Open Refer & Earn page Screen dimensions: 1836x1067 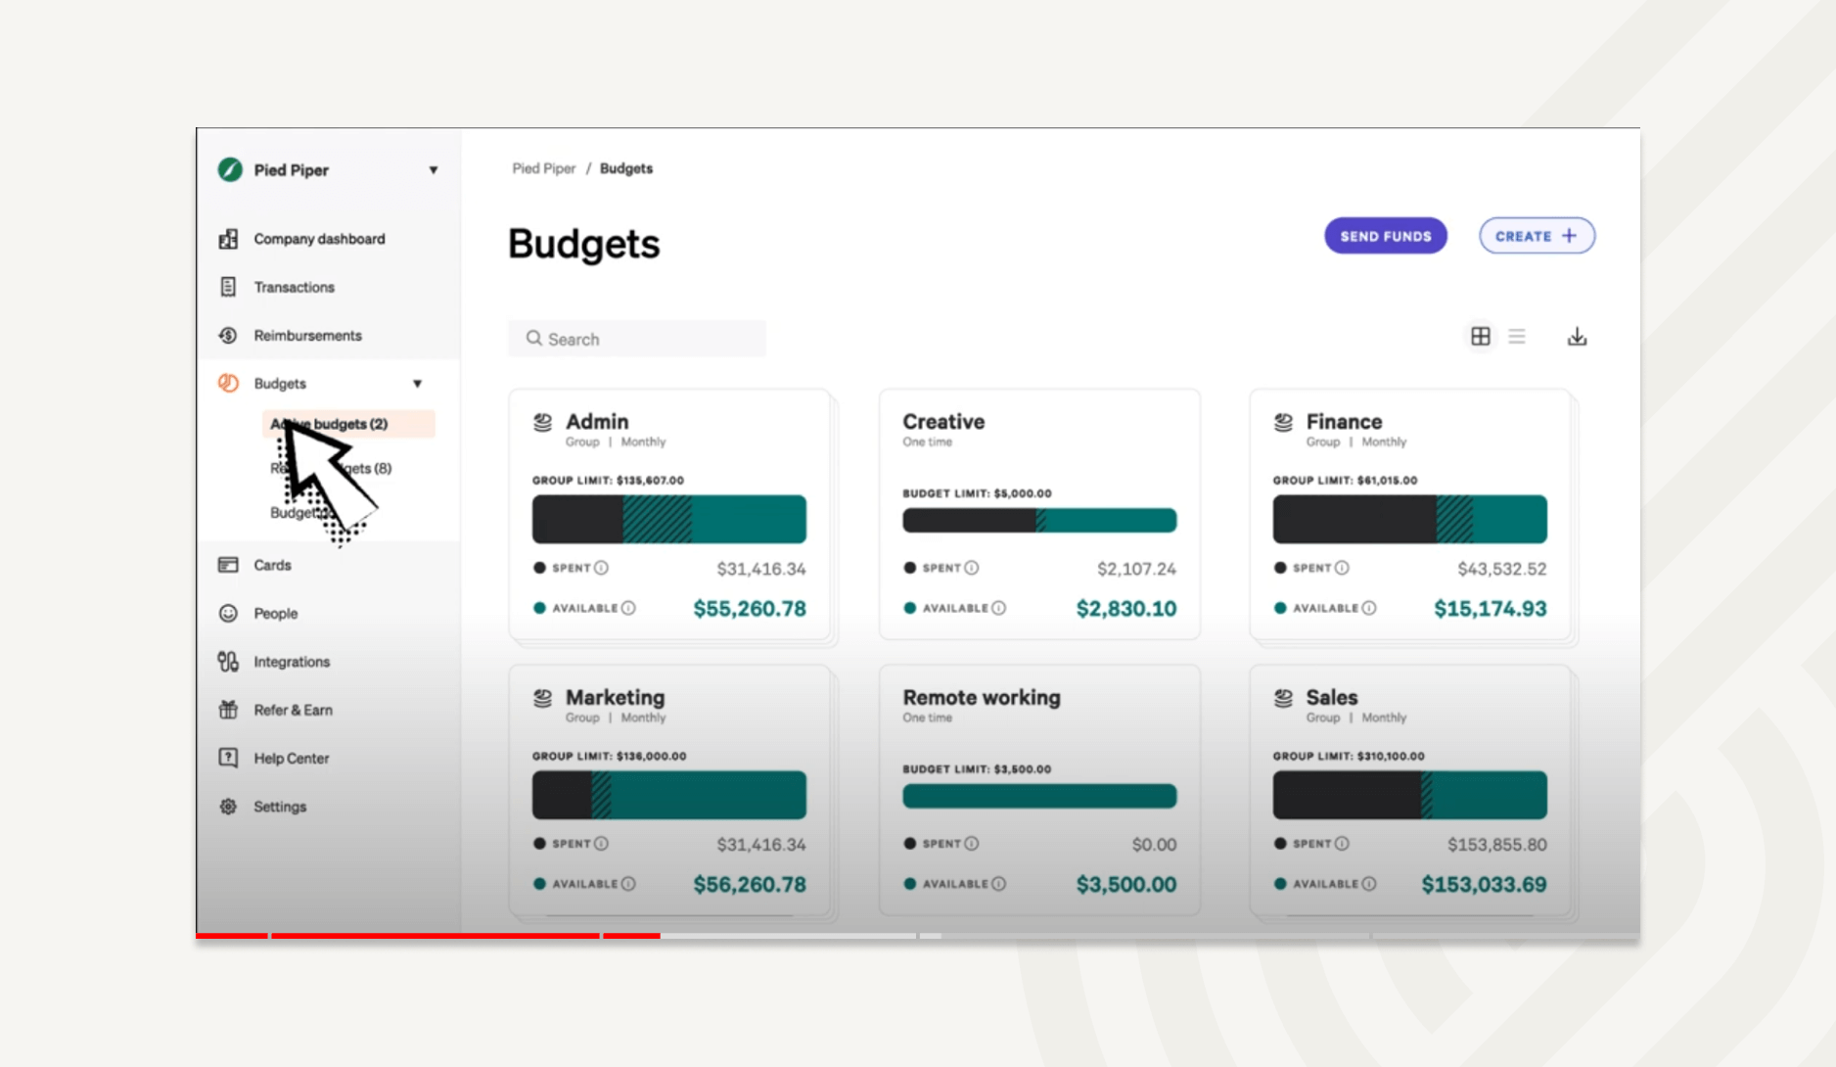293,710
